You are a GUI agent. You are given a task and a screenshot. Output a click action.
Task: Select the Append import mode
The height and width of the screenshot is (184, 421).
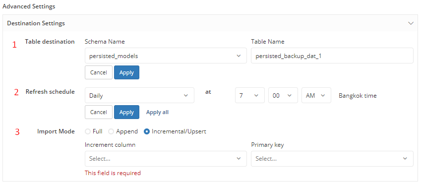coord(111,131)
